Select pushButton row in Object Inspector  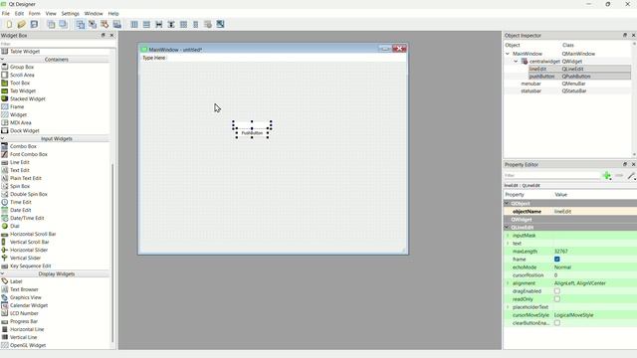click(579, 77)
